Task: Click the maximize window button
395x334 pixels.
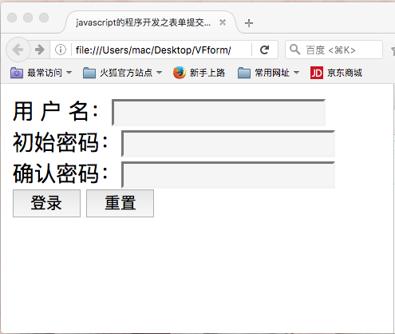Action: pyautogui.click(x=44, y=18)
